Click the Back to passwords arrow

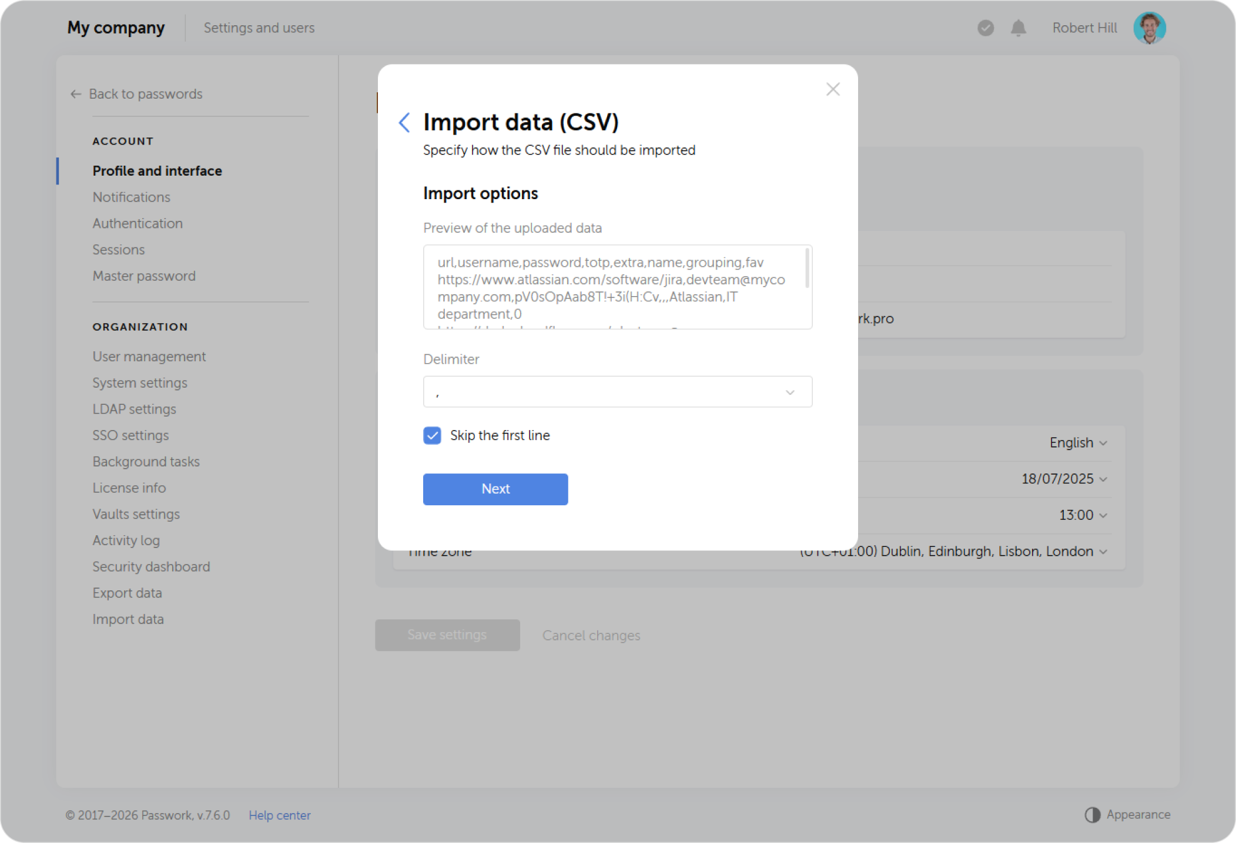point(75,94)
